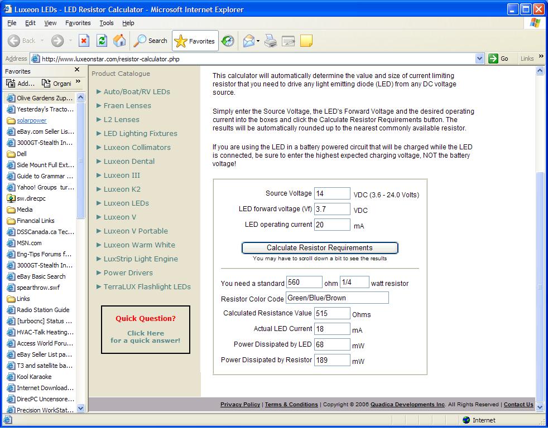This screenshot has height=428, width=548.
Task: Open the View menu
Action: [x=50, y=23]
